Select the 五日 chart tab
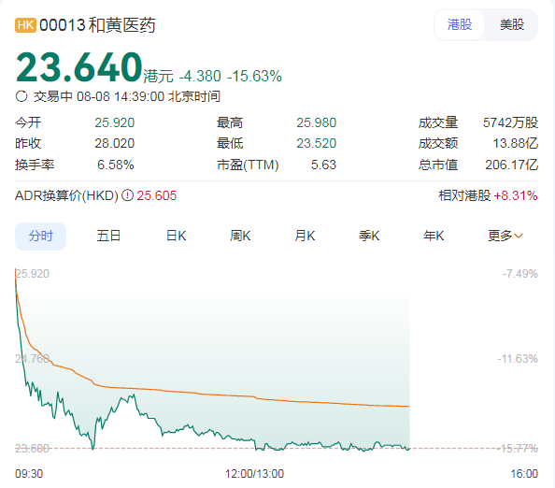555x488 pixels. click(108, 236)
